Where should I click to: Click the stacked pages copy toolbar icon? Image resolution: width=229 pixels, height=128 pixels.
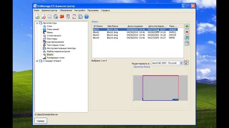[50, 17]
